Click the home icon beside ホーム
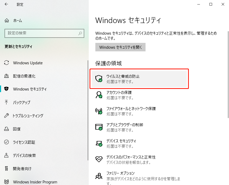The height and width of the screenshot is (185, 229). 7,20
